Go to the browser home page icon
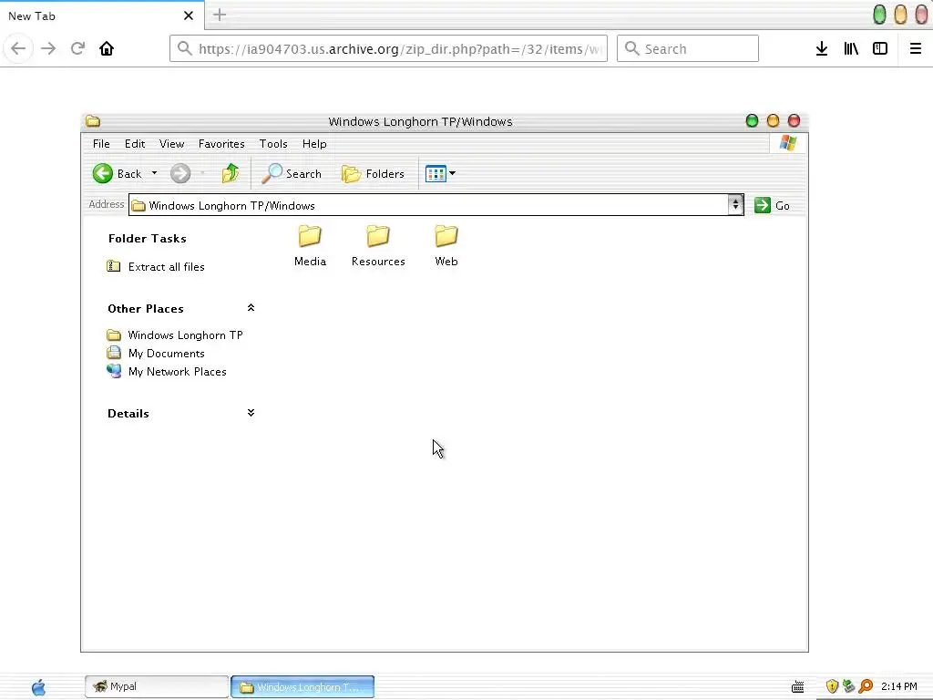 (x=107, y=48)
